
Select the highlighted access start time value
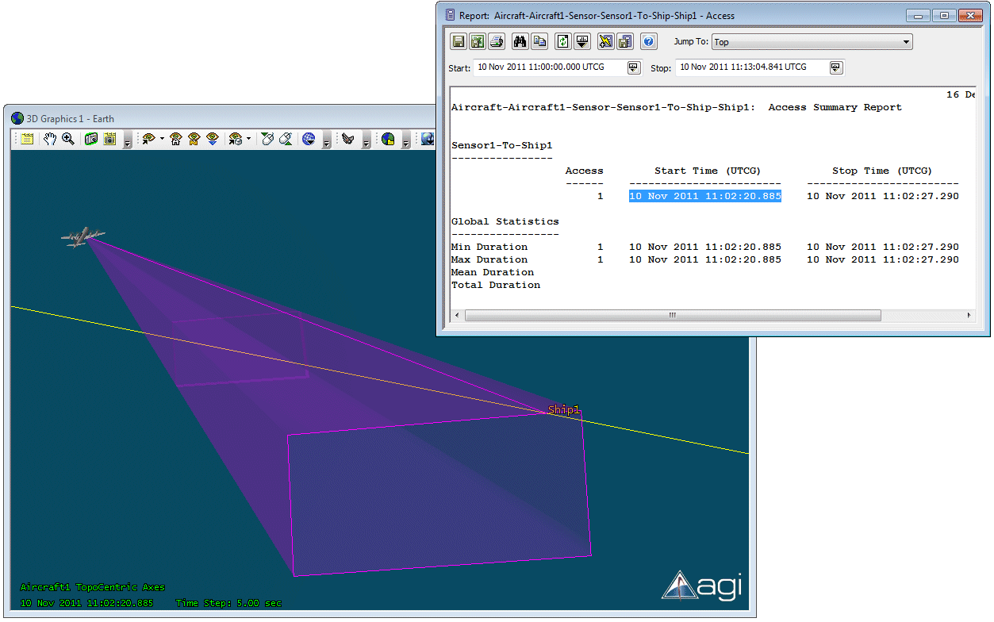pyautogui.click(x=705, y=197)
